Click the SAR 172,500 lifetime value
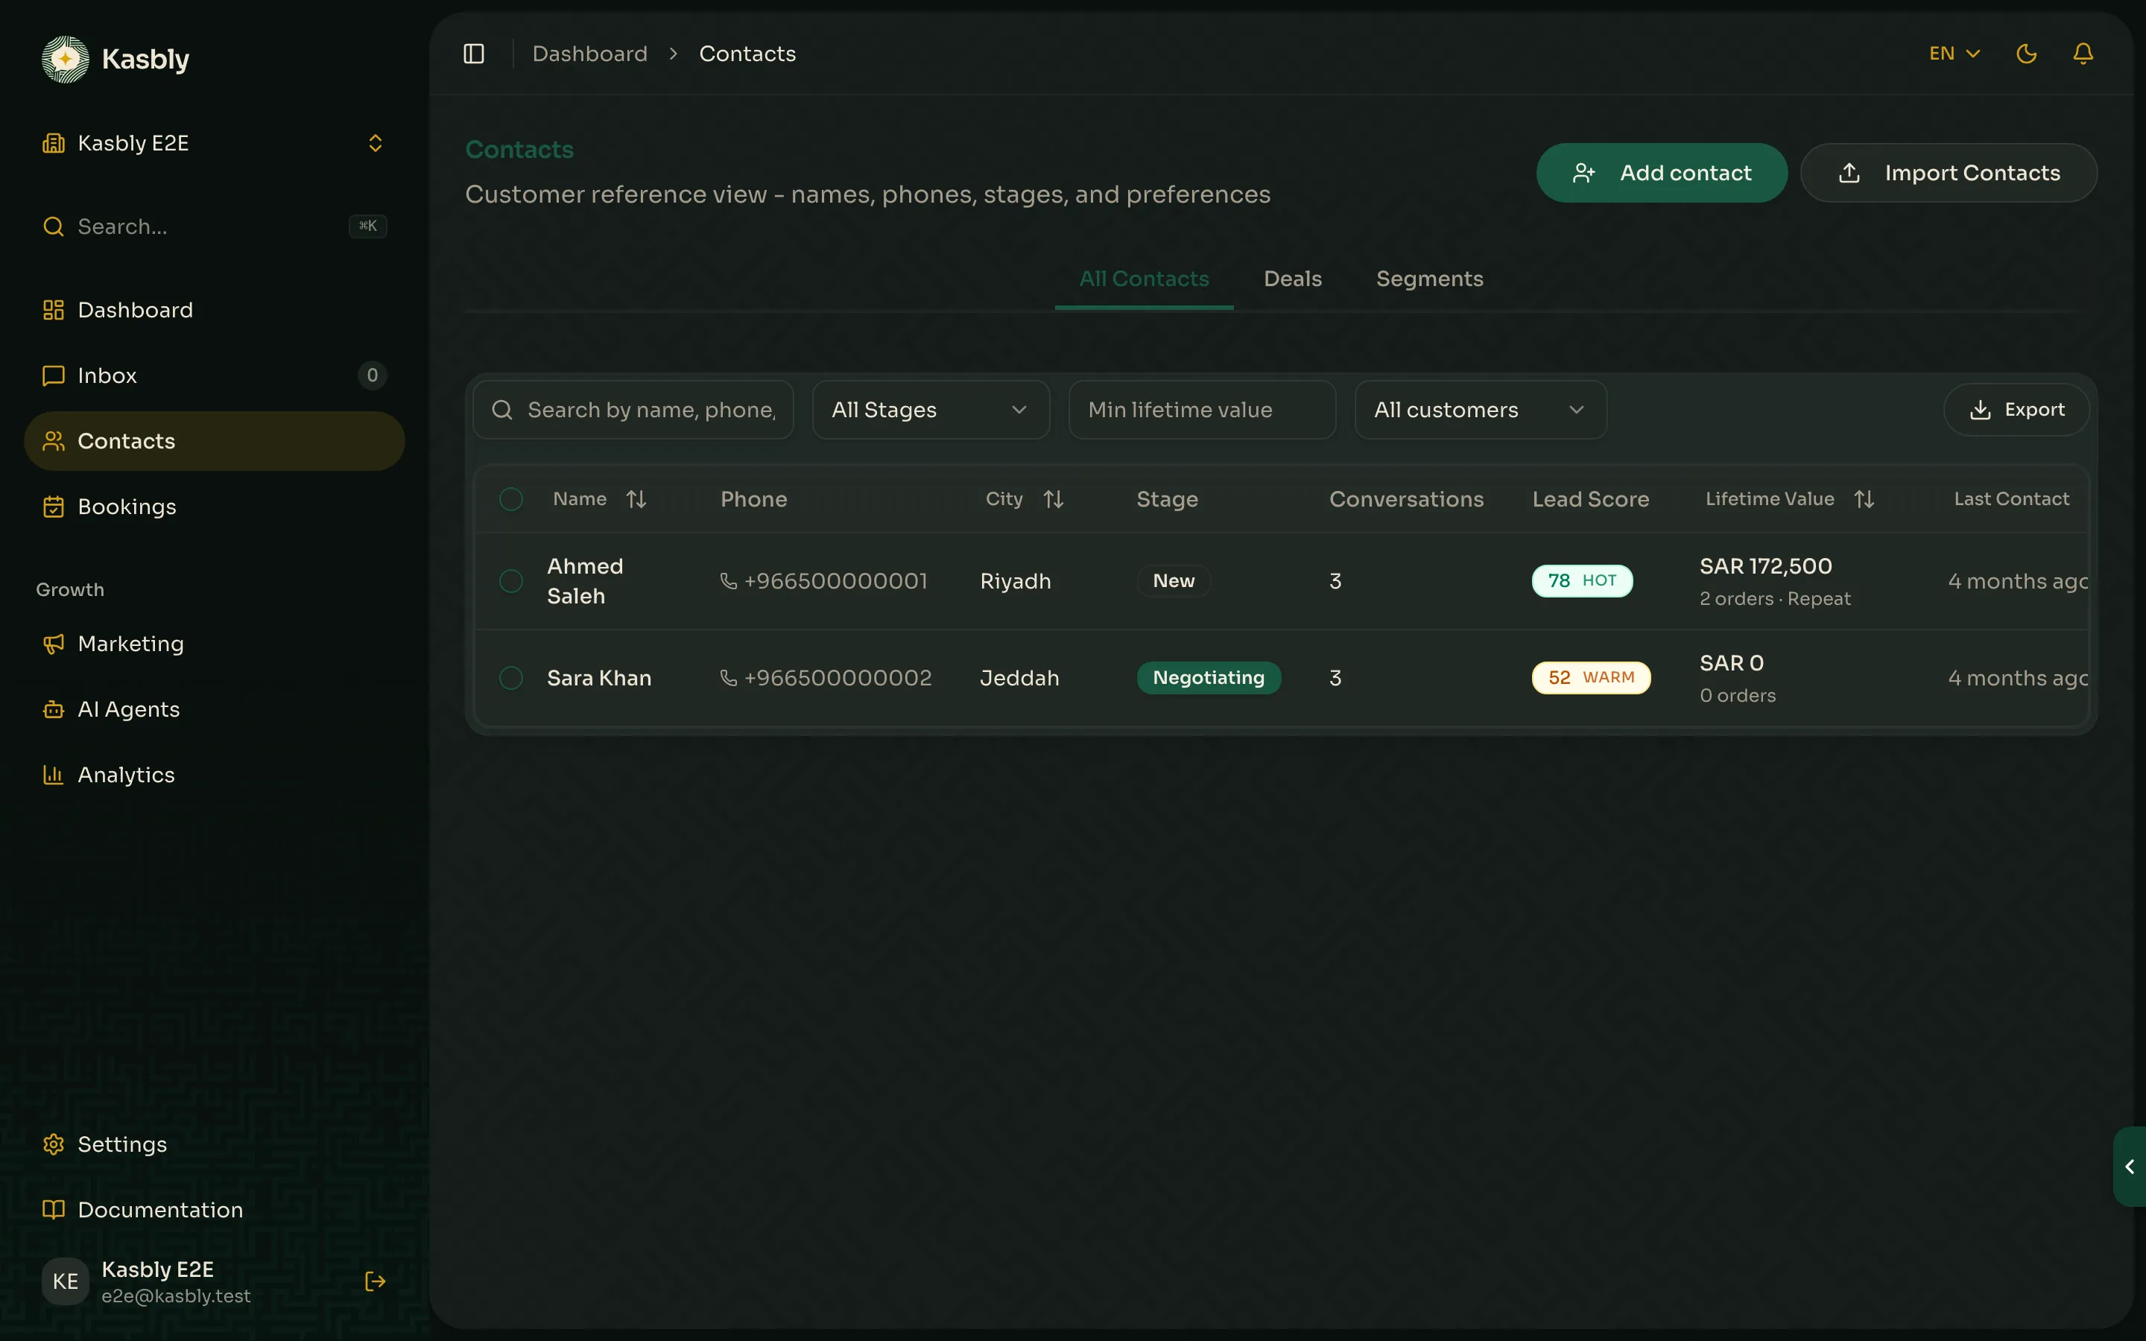 (x=1765, y=566)
